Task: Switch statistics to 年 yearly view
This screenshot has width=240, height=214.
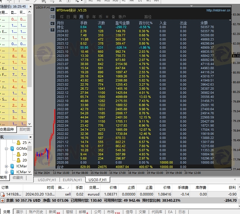Action: (x=94, y=17)
